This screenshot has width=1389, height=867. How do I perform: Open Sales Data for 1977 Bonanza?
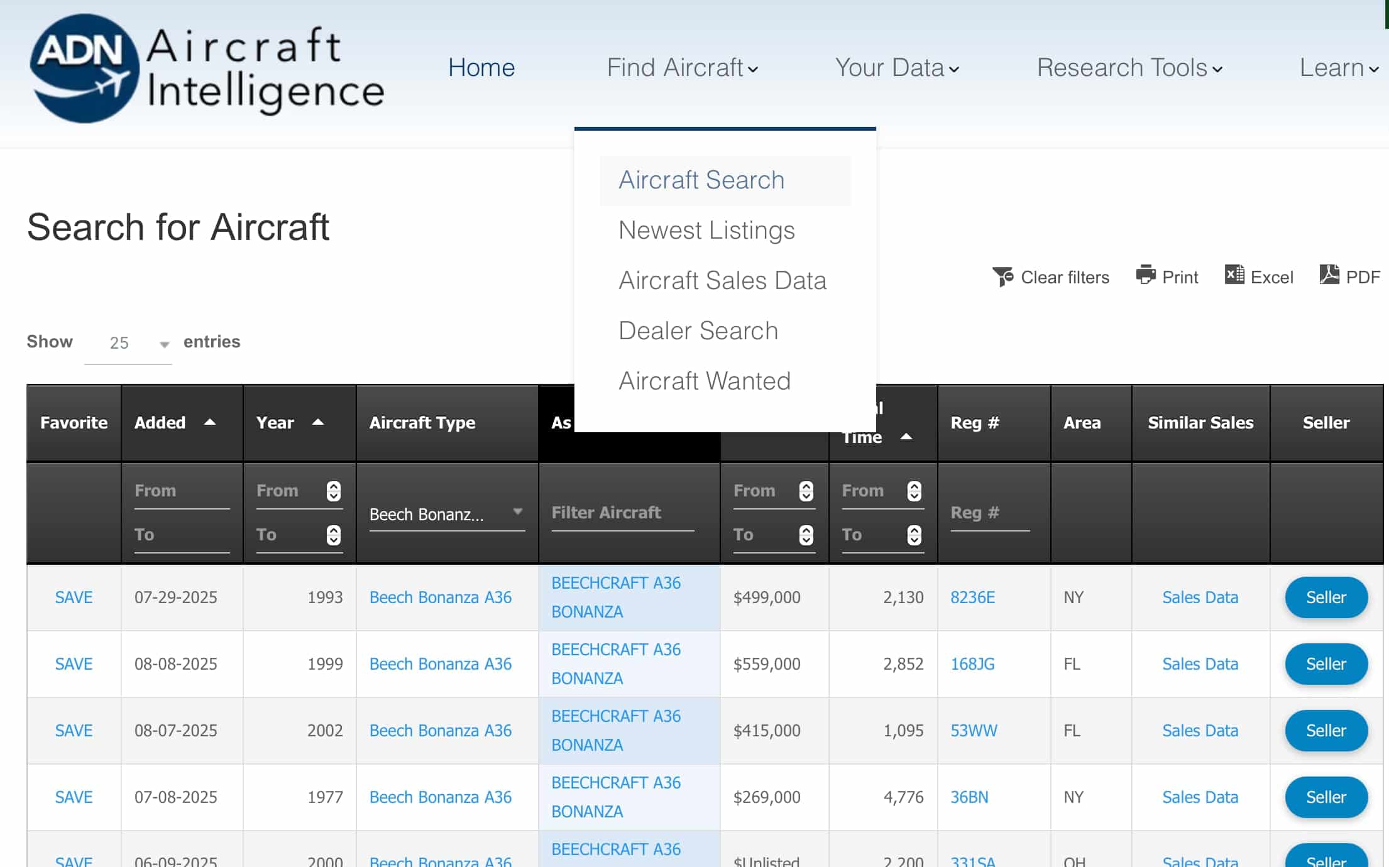[x=1200, y=797]
